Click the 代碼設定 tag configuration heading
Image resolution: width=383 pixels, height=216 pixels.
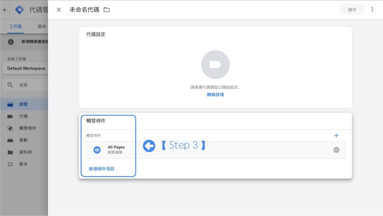(x=96, y=34)
